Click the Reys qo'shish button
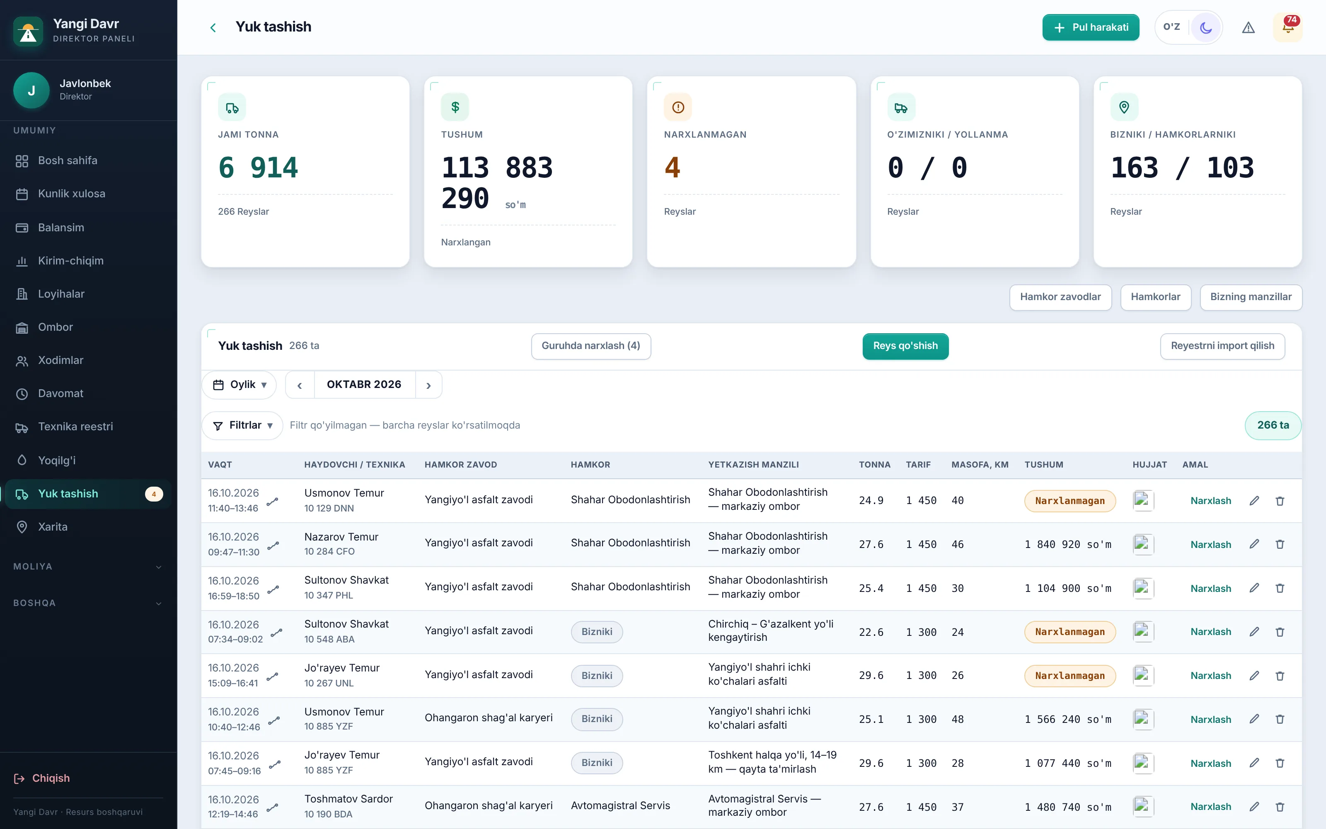Viewport: 1326px width, 829px height. 905,346
